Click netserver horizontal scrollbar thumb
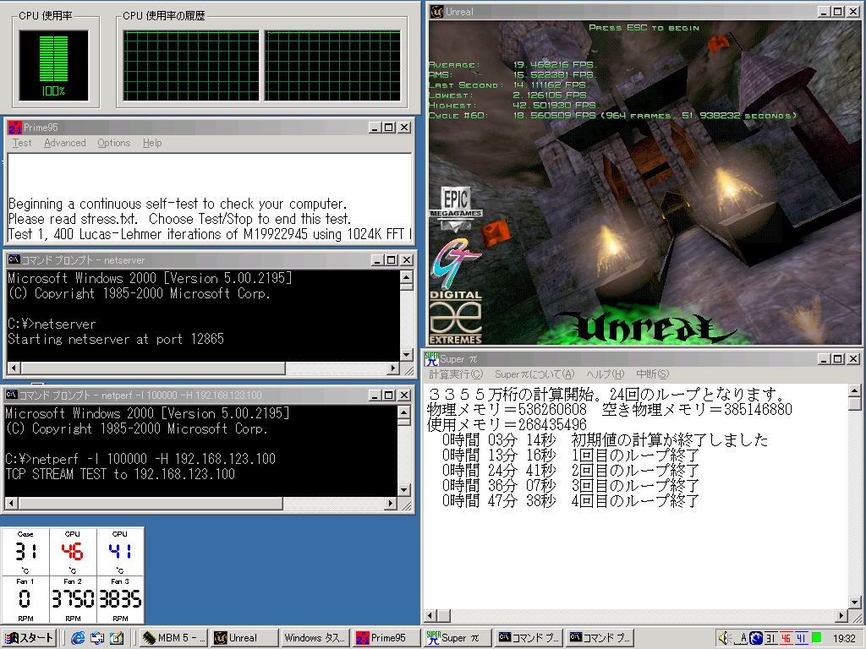The height and width of the screenshot is (649, 866). (x=153, y=368)
